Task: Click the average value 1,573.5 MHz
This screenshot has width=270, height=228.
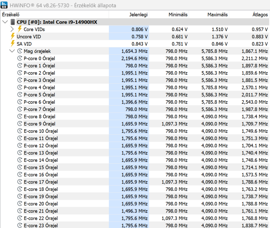Action: point(255,175)
